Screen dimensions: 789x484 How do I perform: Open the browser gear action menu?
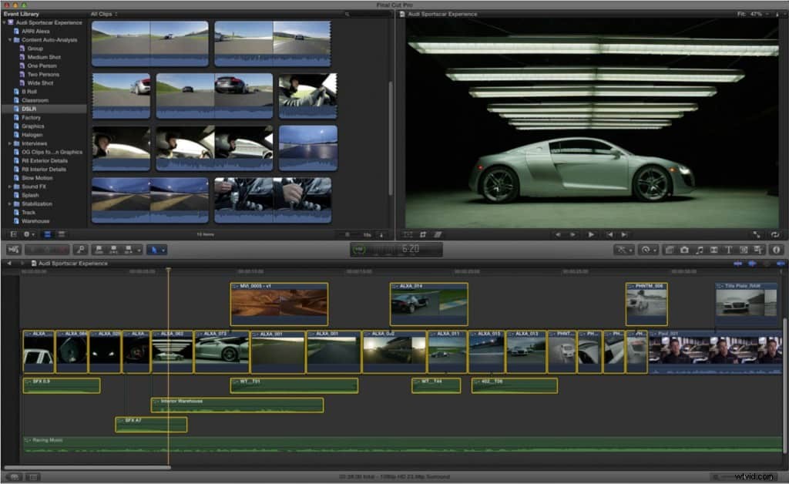(26, 234)
